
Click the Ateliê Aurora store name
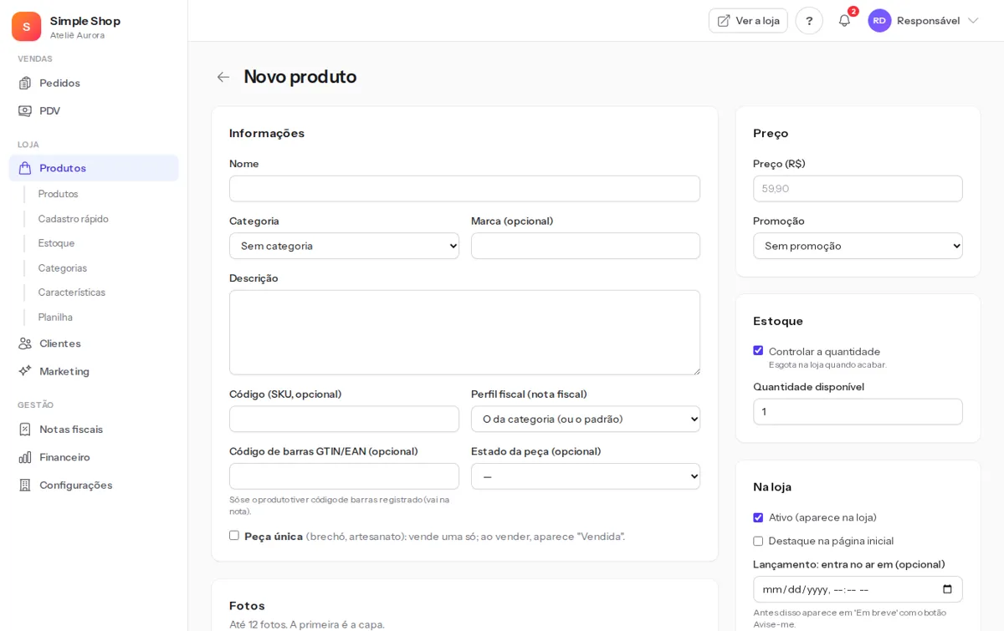coord(78,35)
